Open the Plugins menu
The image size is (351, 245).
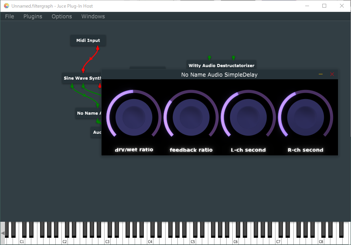(x=32, y=16)
